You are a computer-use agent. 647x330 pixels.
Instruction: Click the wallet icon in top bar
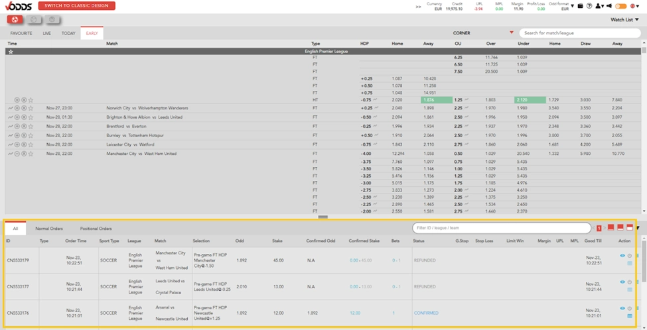pos(580,6)
